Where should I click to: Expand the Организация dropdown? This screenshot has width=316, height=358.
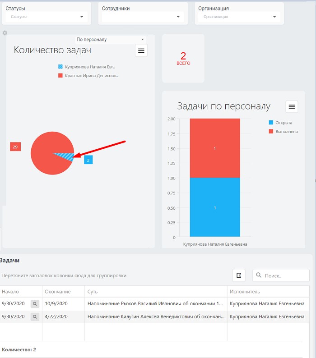[x=239, y=17]
